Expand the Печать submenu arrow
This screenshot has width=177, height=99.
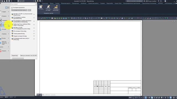tap(9, 38)
